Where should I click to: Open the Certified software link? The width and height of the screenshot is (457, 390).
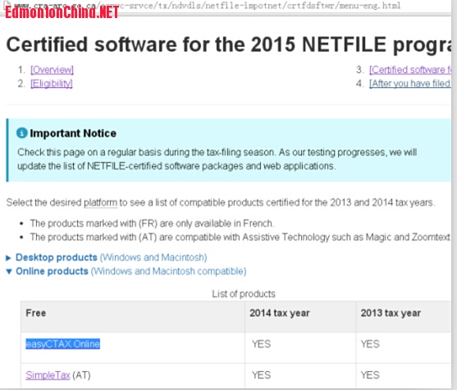(x=410, y=70)
